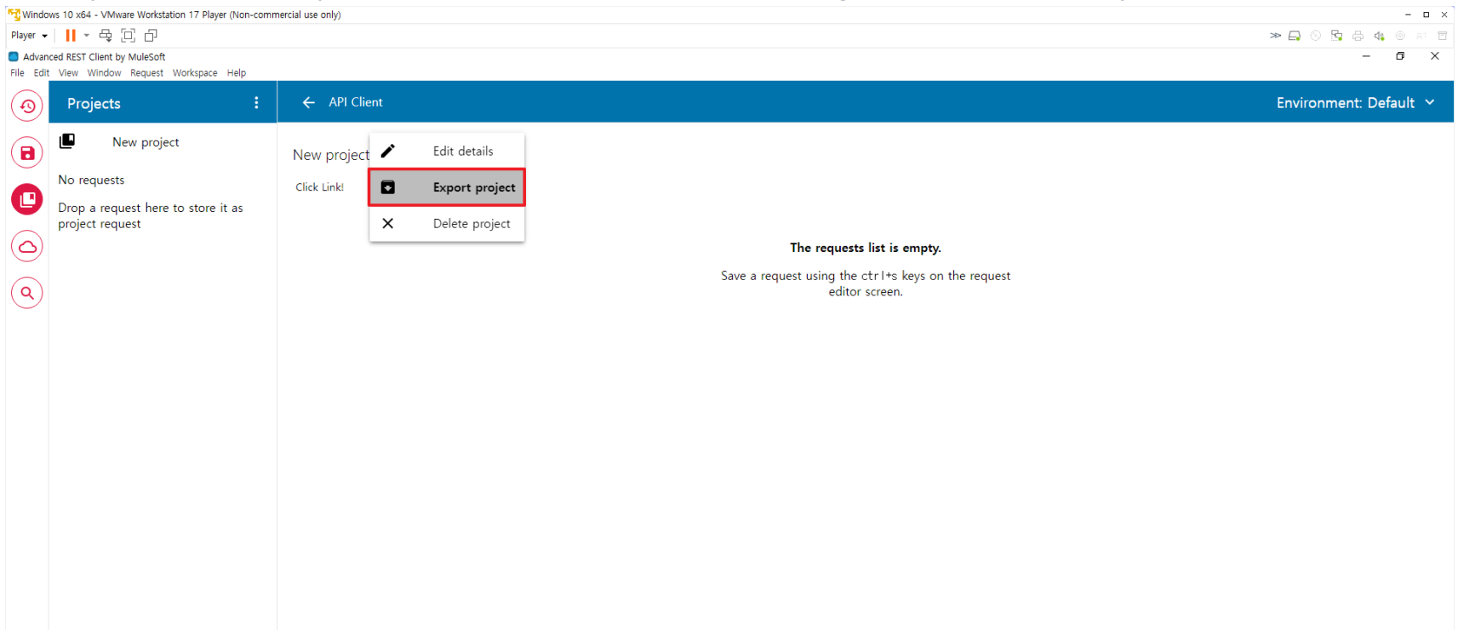Image resolution: width=1458 pixels, height=630 pixels.
Task: Open the Workspace menu
Action: coord(195,73)
